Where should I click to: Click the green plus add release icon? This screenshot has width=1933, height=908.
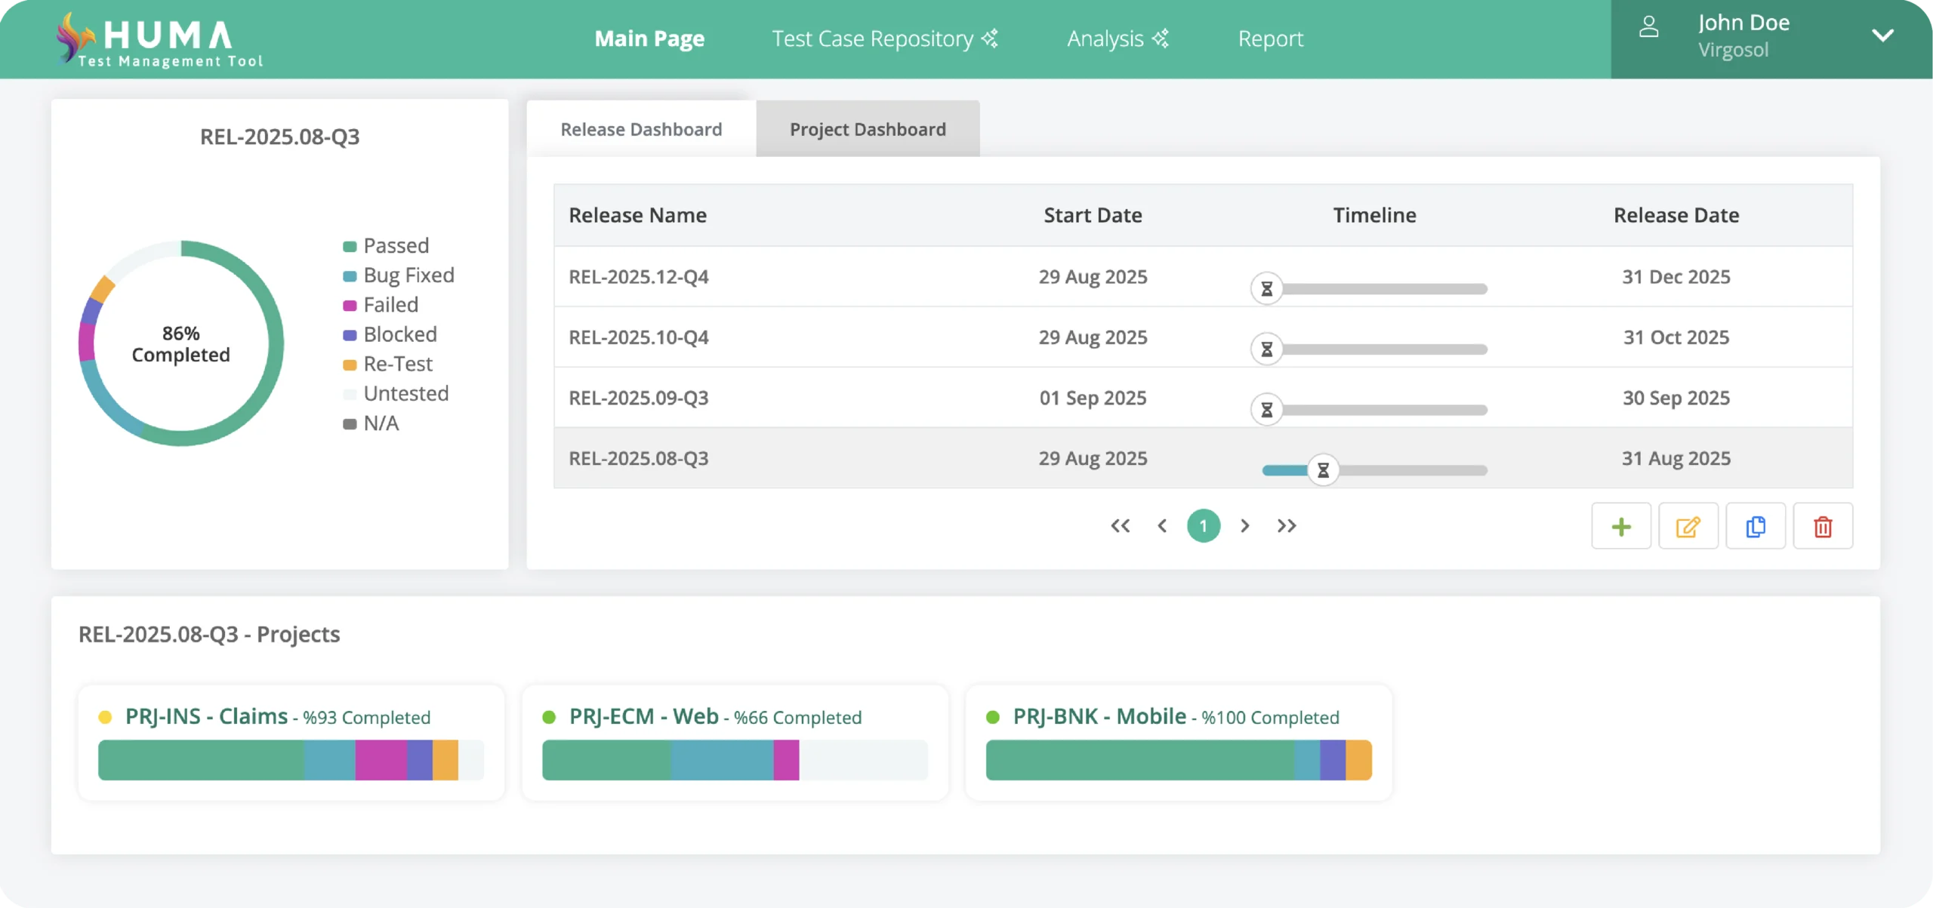click(1620, 526)
